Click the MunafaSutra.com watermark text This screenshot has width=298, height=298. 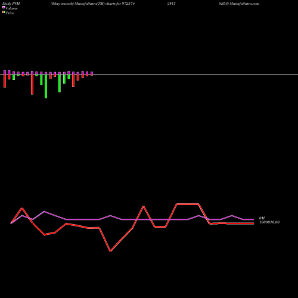[x=244, y=4]
